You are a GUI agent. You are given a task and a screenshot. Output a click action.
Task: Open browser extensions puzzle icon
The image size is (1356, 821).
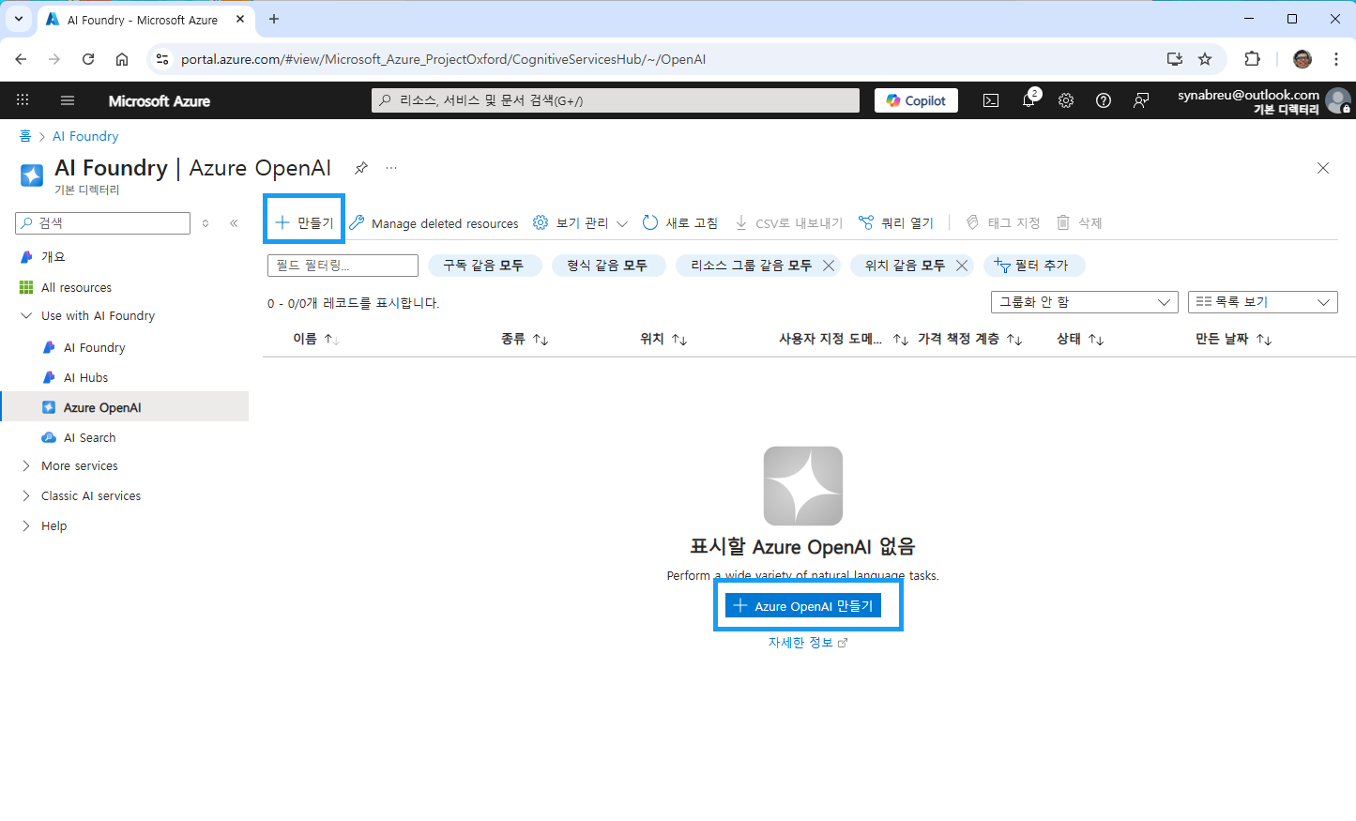1252,59
